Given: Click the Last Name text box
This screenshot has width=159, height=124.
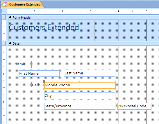Looking at the screenshot, I should 90,73.
